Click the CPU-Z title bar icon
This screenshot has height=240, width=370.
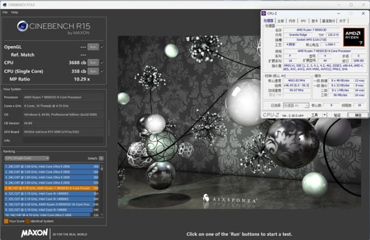[264, 13]
